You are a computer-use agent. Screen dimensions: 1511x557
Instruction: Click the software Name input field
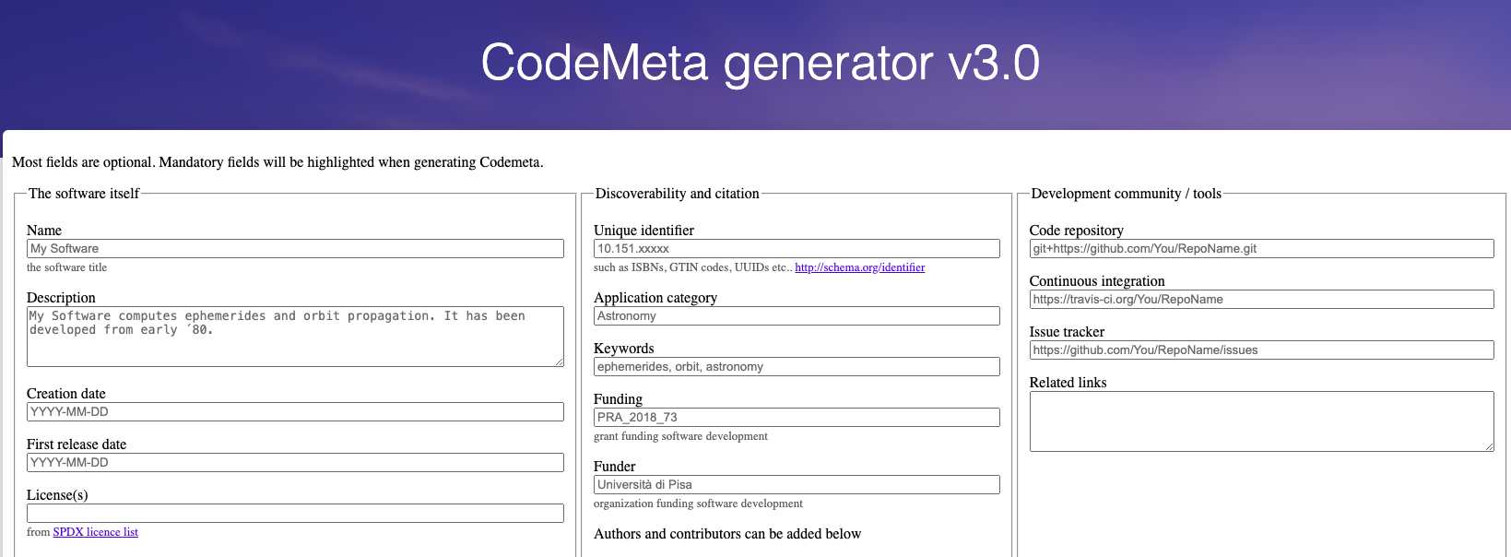295,249
